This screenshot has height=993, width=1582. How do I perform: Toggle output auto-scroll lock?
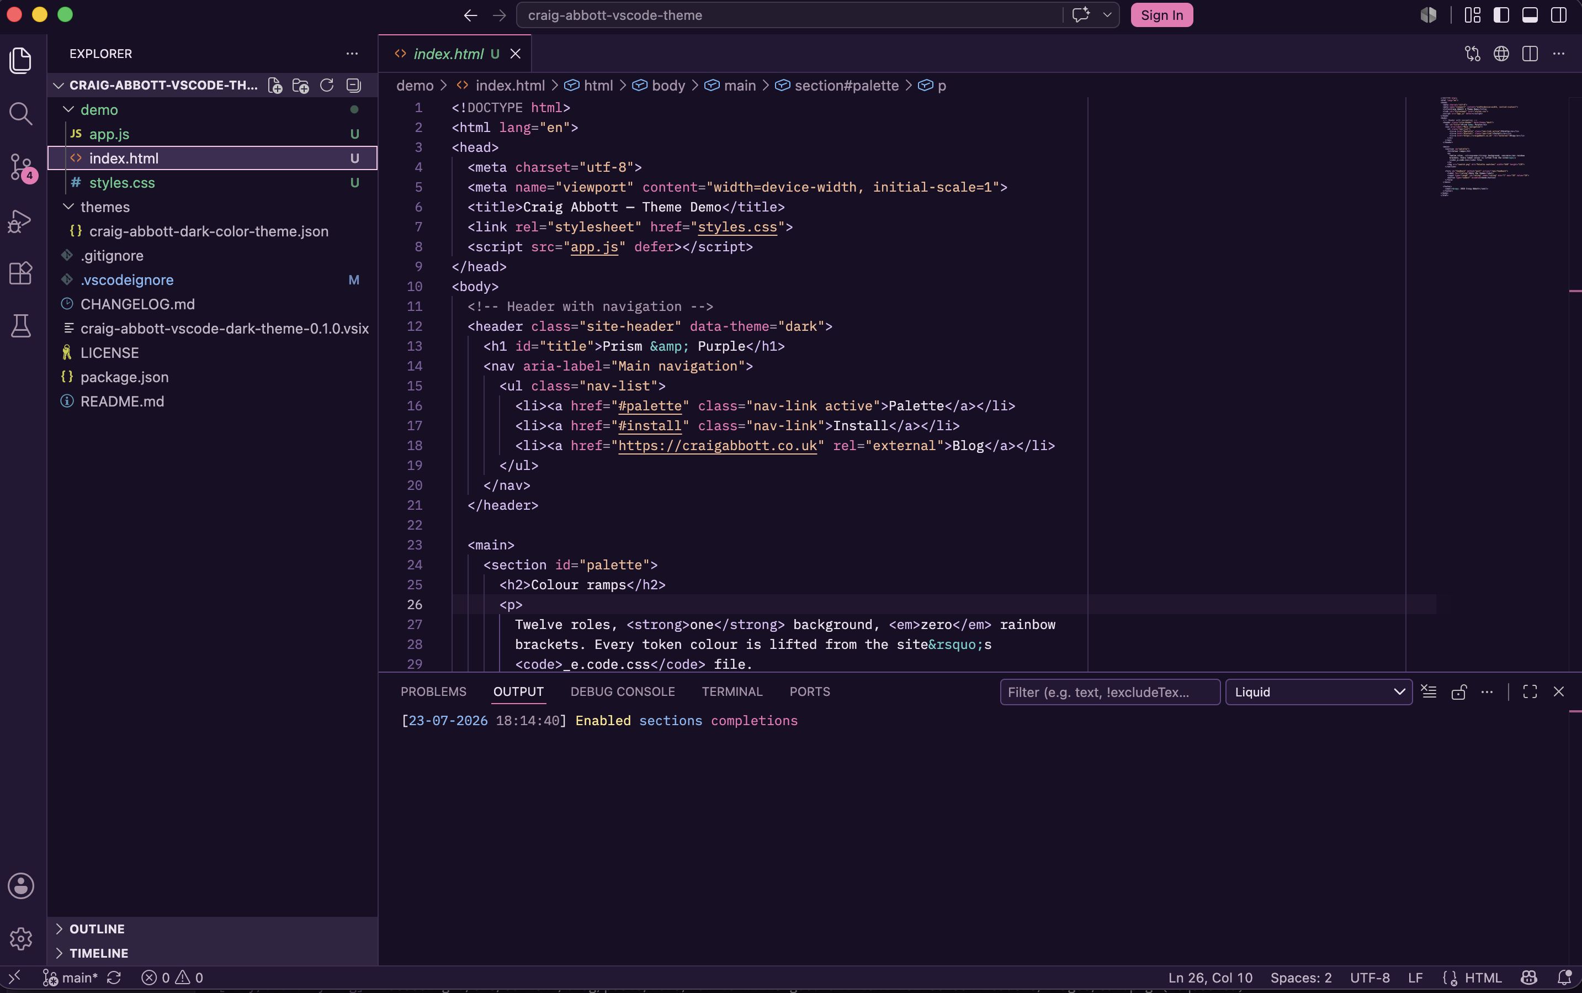pyautogui.click(x=1458, y=691)
